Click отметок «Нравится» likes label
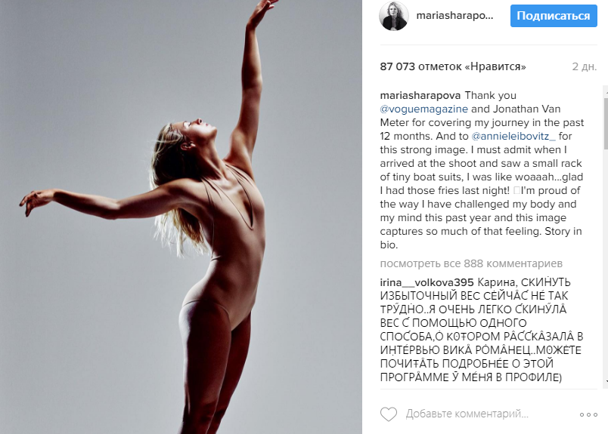The height and width of the screenshot is (434, 608). 472,66
